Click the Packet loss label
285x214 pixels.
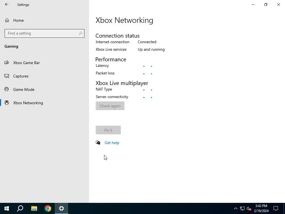pyautogui.click(x=105, y=73)
